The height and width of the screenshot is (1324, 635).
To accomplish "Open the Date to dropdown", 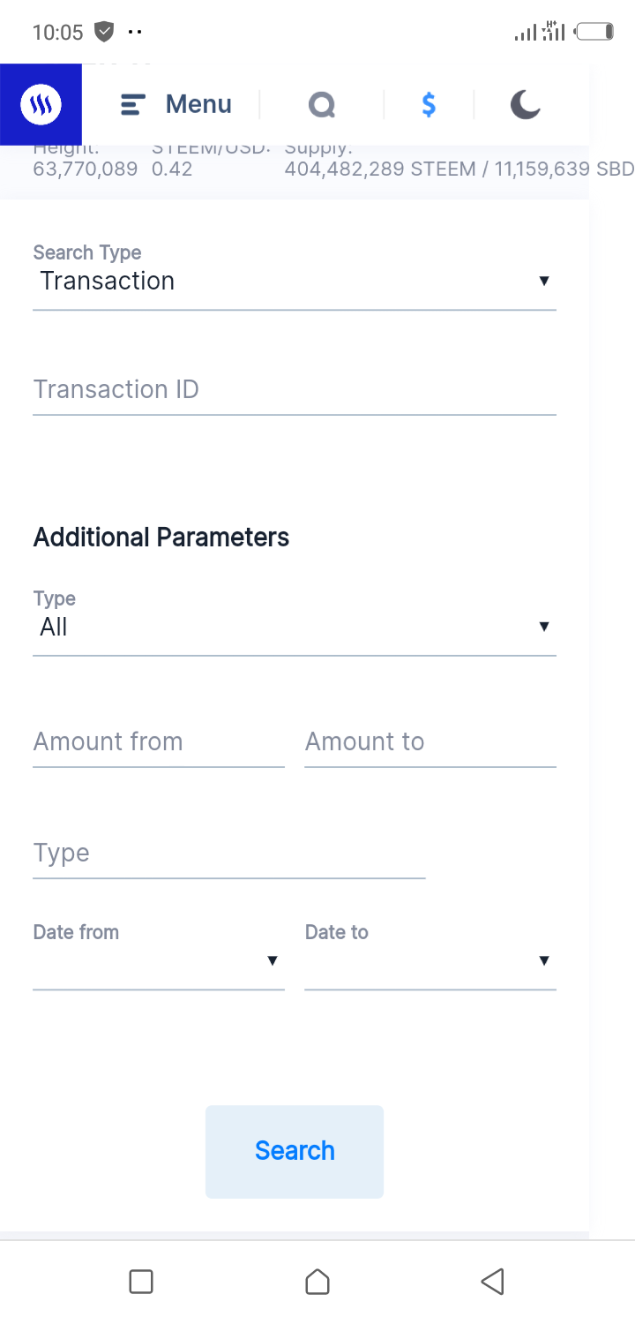I will 430,961.
